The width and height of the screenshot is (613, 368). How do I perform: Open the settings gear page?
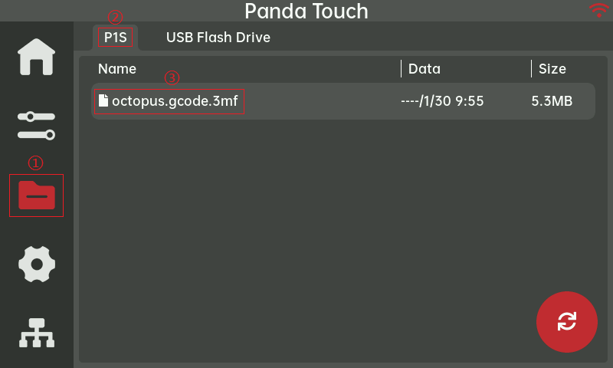tap(37, 264)
